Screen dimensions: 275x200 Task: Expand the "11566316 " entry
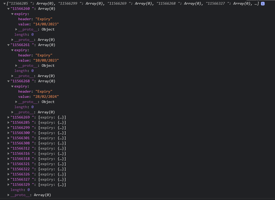(8, 154)
